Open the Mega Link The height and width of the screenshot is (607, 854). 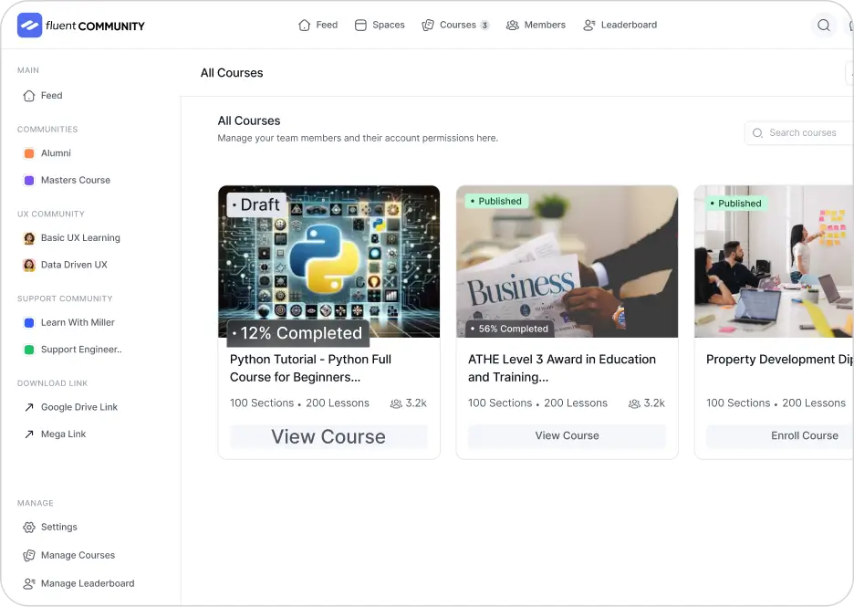point(63,434)
